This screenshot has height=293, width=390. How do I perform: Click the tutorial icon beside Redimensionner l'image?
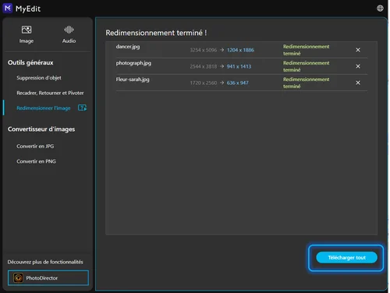click(x=83, y=108)
